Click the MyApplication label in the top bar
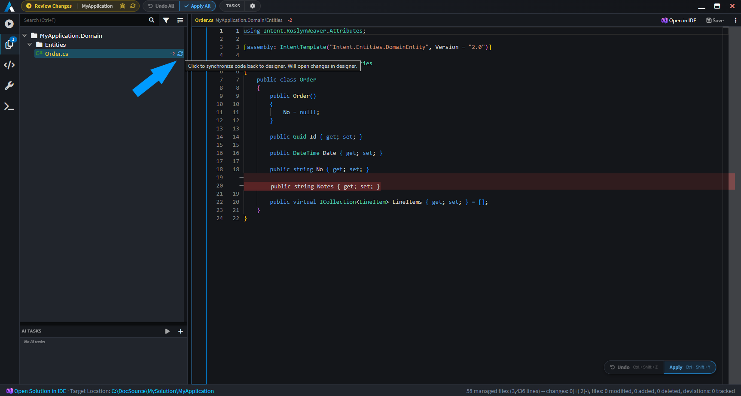This screenshot has height=396, width=741. coord(98,6)
